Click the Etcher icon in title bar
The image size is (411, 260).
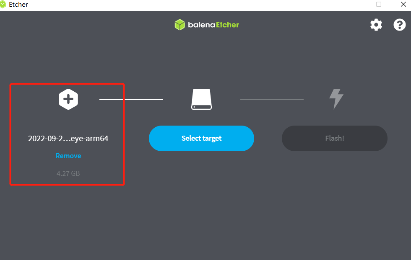3,4
